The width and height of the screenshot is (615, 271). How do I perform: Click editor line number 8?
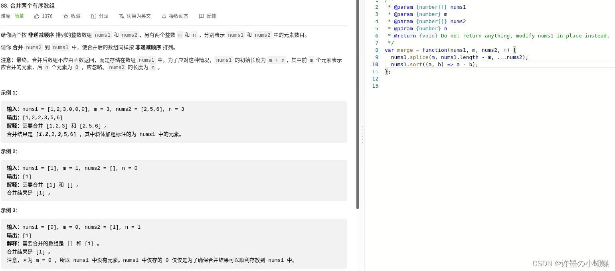point(377,50)
